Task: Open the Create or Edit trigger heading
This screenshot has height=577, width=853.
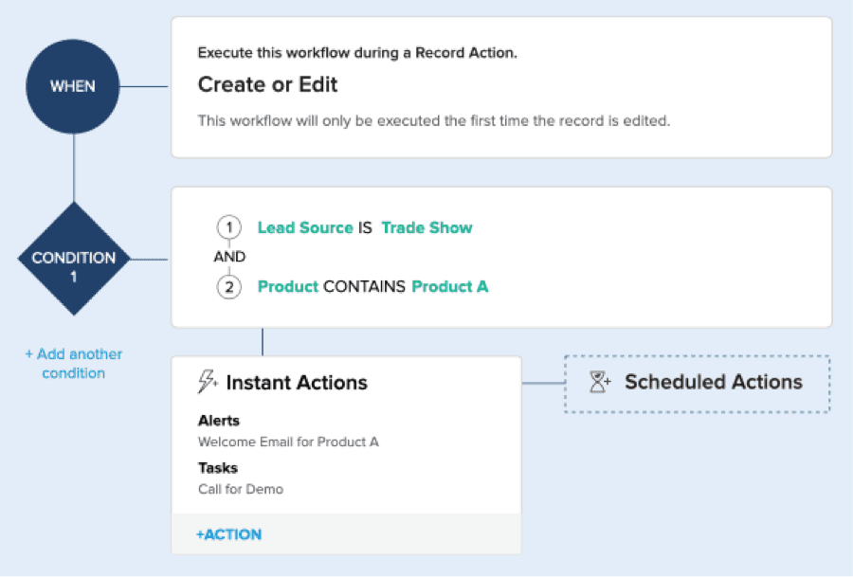Action: (267, 84)
